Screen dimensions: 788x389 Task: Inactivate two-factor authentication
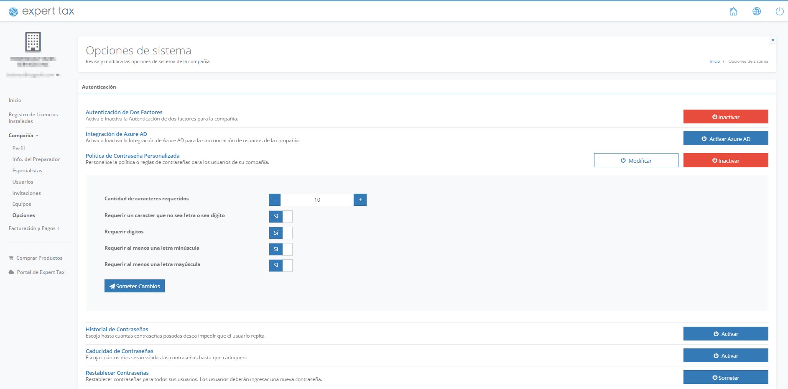(726, 117)
